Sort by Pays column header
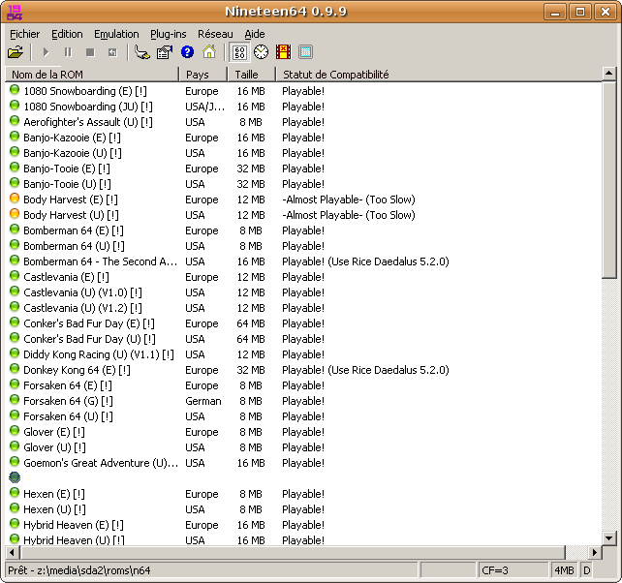The image size is (622, 583). tap(202, 75)
